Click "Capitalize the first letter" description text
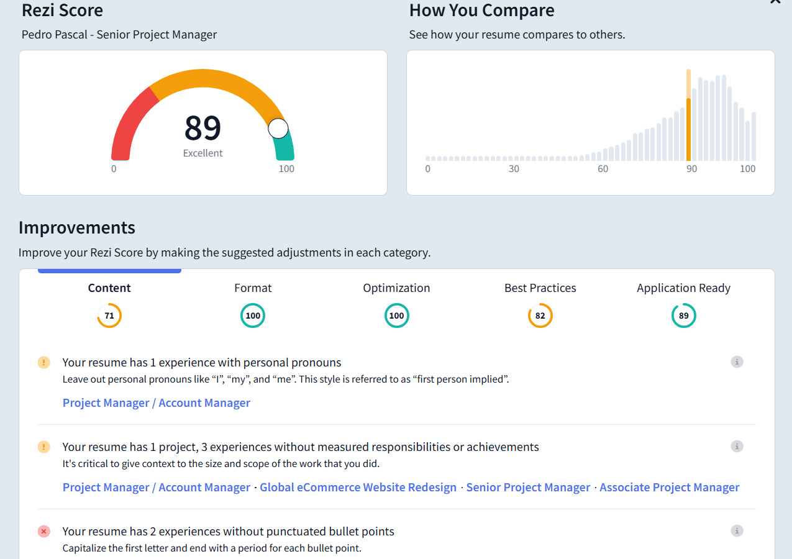The image size is (792, 559). point(212,548)
